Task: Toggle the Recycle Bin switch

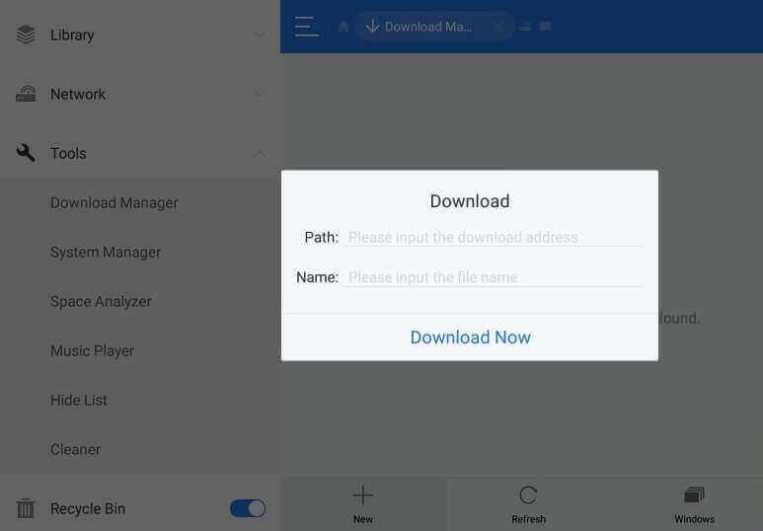Action: [248, 508]
